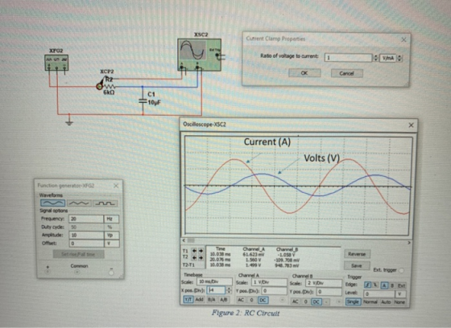Viewport: 451px width, 328px height.
Task: Select rising edge trigger icon
Action: pos(367,285)
